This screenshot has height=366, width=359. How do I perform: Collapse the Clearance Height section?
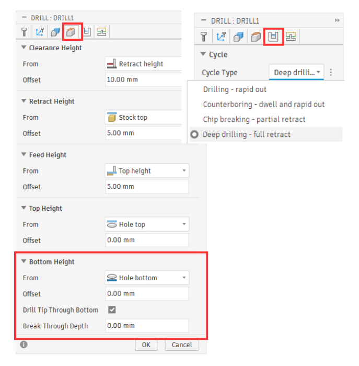24,48
